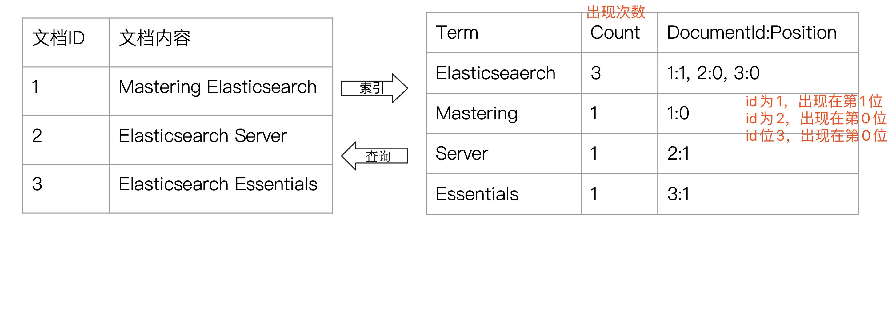
Task: Click the 查询 left-pointing arrow
Action: click(x=374, y=156)
